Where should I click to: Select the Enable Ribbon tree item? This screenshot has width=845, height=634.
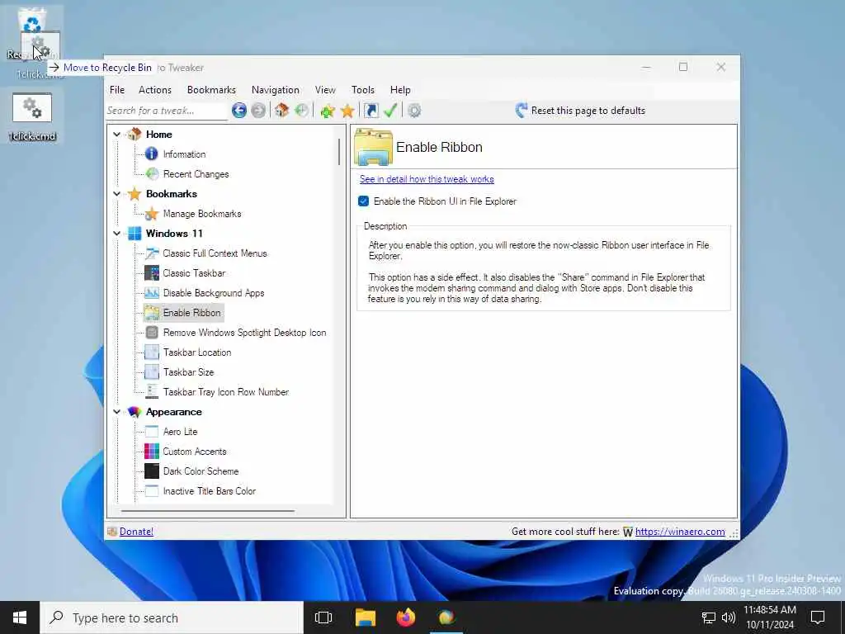coord(191,313)
